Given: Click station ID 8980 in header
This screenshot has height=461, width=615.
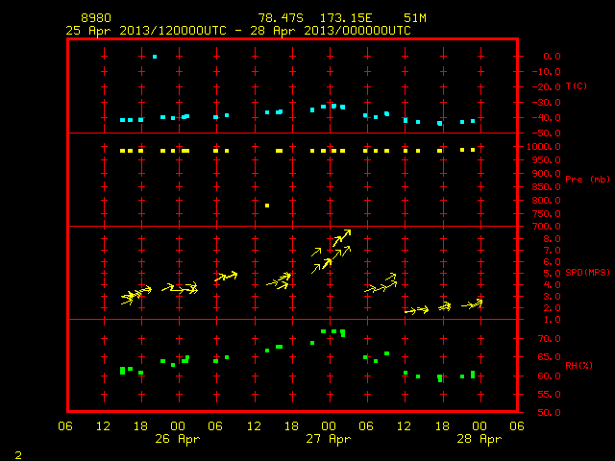Looking at the screenshot, I should click(96, 18).
